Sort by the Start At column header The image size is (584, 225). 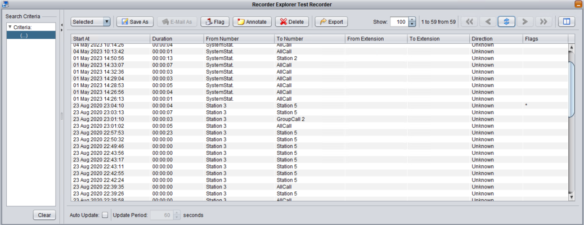[x=111, y=39]
